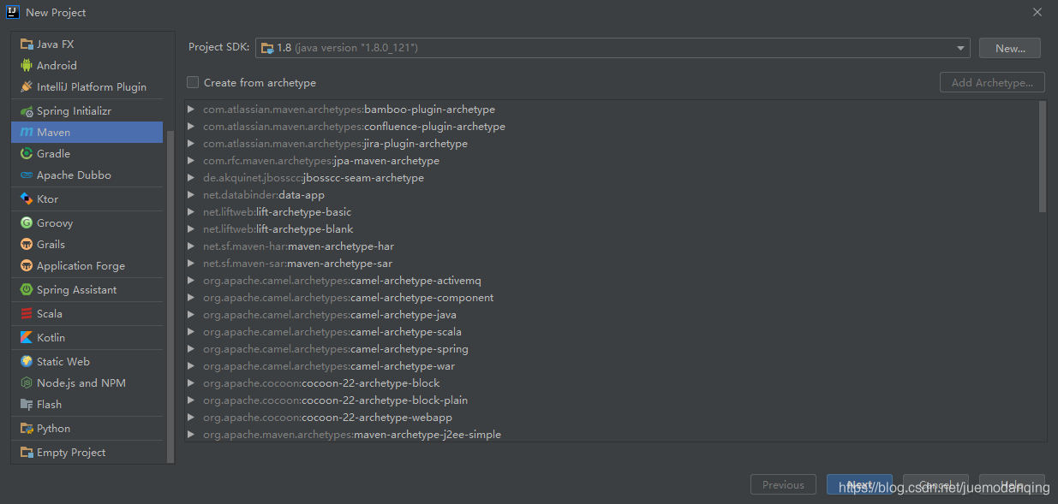Click the New... SDK button

coord(1010,48)
